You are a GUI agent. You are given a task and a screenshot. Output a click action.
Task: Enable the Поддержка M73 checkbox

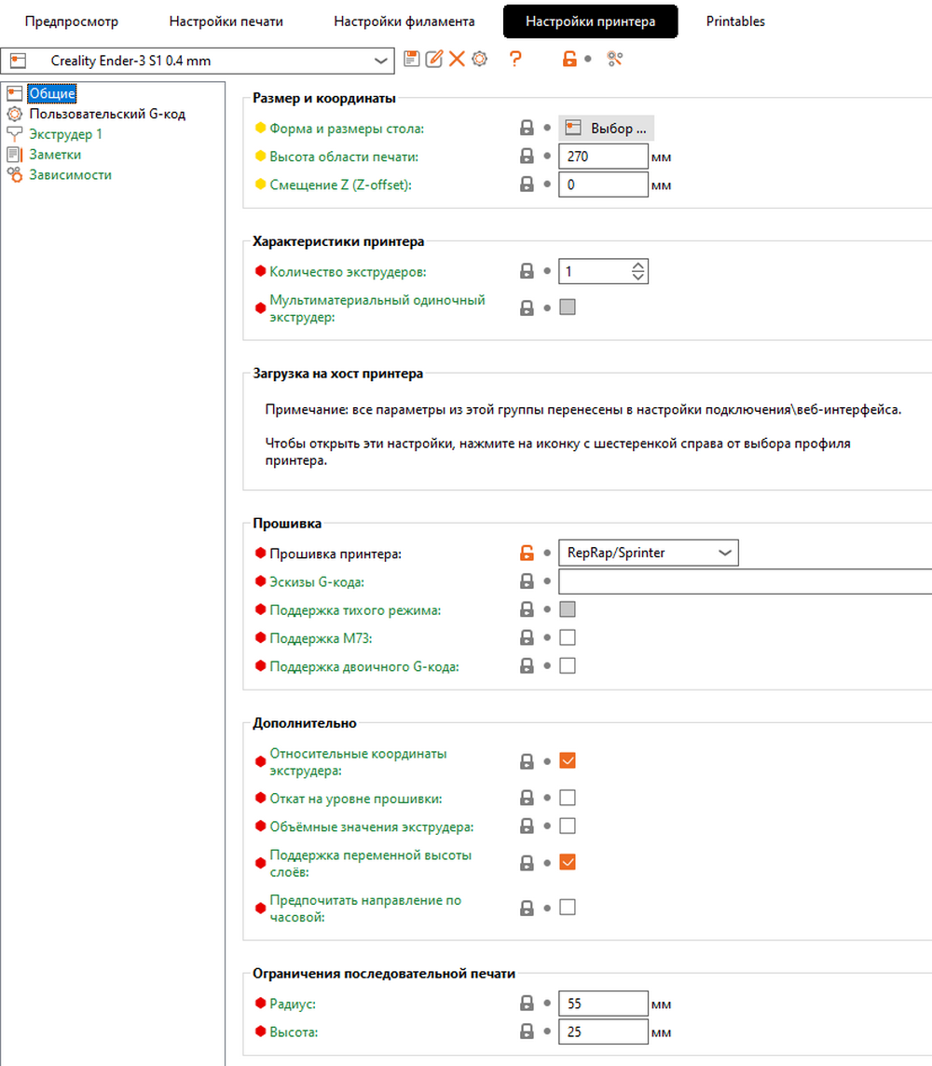pos(568,637)
